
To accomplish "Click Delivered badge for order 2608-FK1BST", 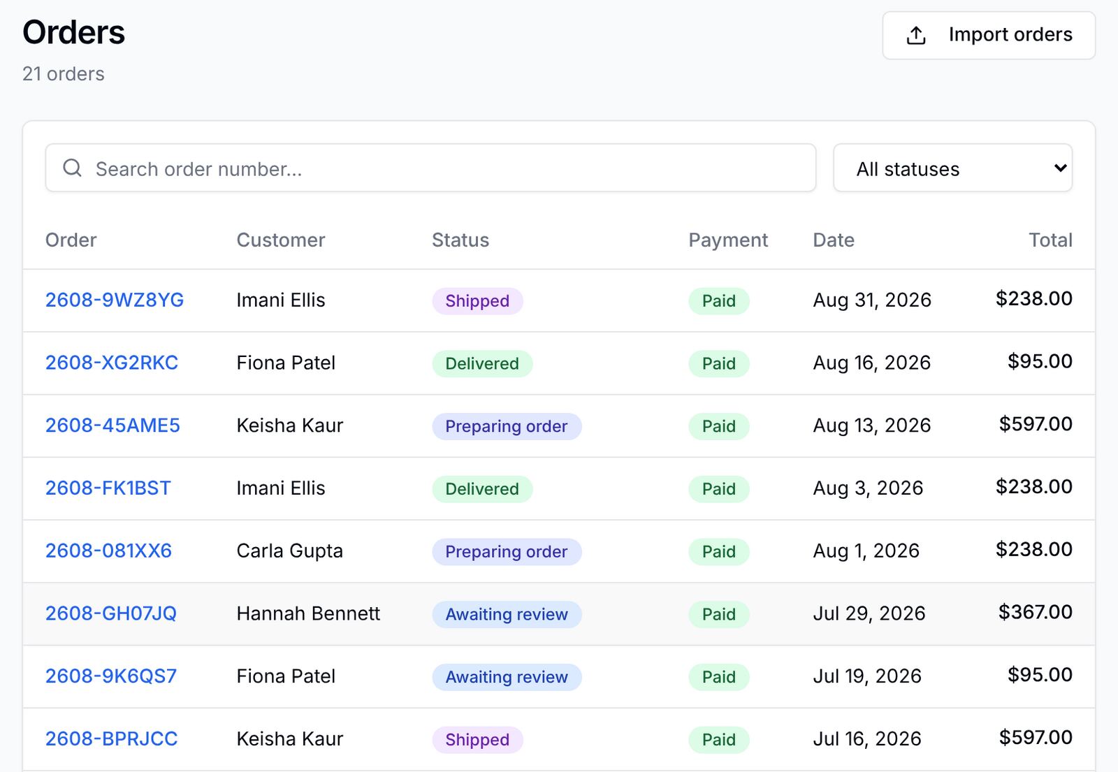I will tap(482, 489).
